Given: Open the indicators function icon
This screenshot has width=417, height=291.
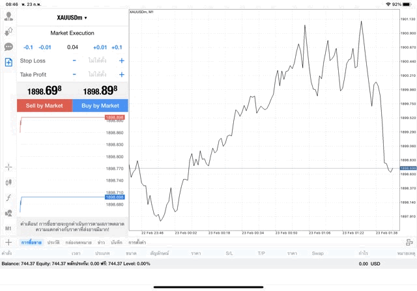Looking at the screenshot, I should (8, 197).
